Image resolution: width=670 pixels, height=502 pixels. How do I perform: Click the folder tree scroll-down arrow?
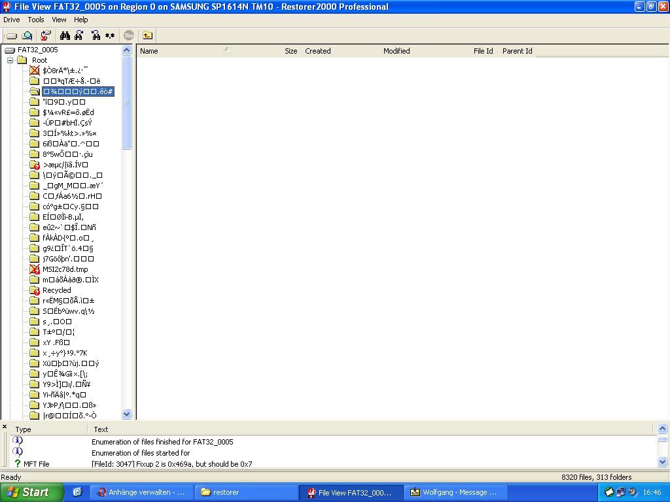(126, 414)
